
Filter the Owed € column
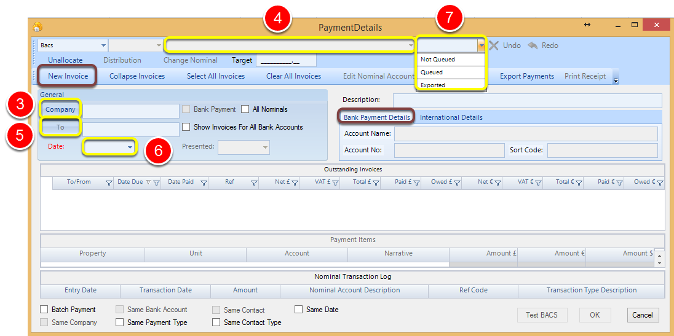pyautogui.click(x=659, y=183)
